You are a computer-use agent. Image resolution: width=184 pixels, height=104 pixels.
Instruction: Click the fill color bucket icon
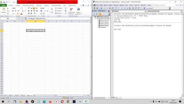tap(18, 14)
